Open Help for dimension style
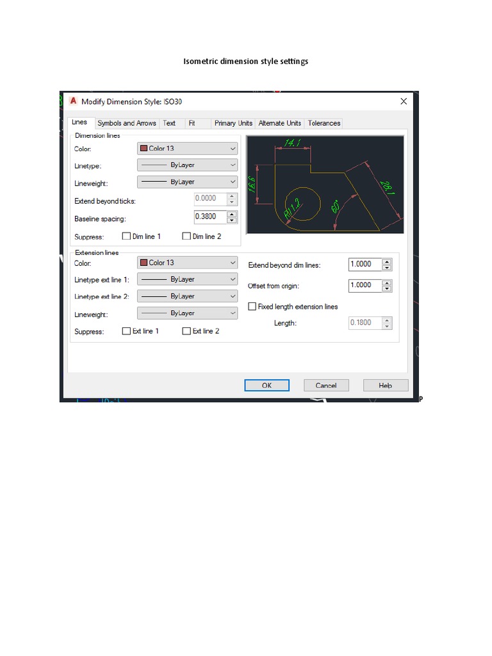492x656 pixels. pos(386,385)
